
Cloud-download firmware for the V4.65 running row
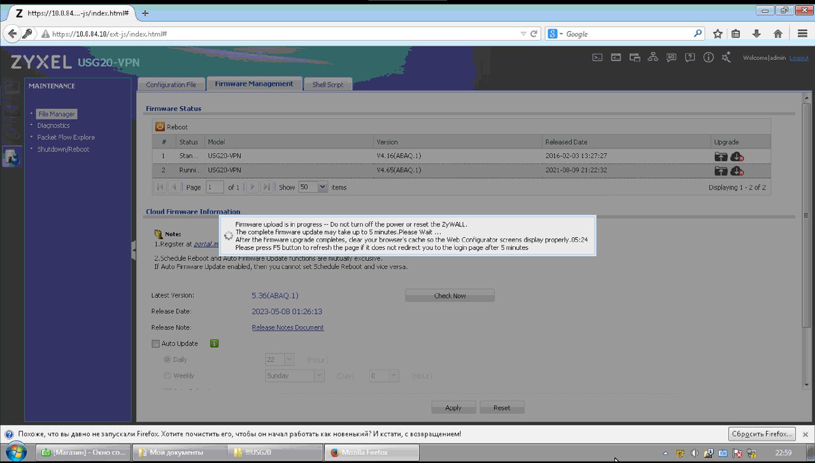pos(737,170)
